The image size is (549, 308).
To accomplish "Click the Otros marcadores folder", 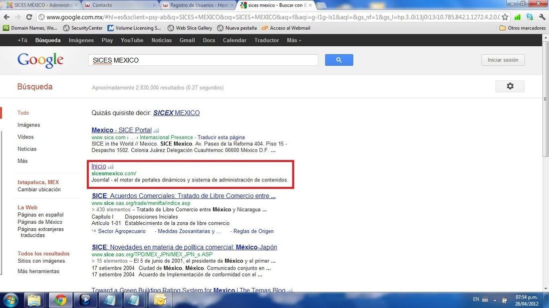I will pyautogui.click(x=523, y=28).
